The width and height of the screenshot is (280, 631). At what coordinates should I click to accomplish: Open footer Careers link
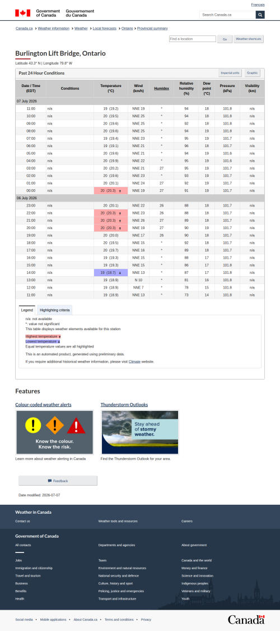187,521
